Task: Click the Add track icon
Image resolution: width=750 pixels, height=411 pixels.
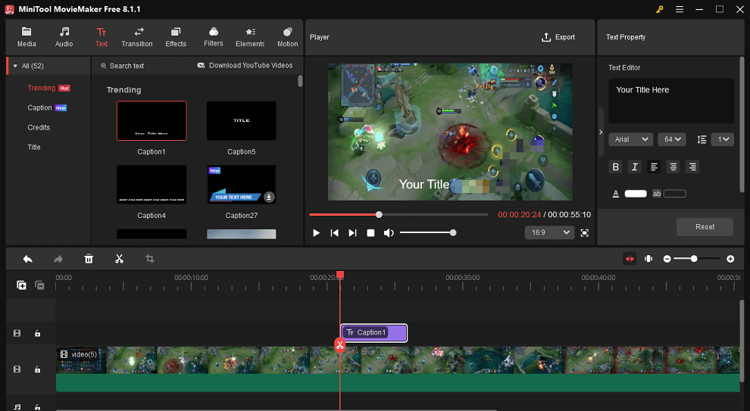Action: tap(21, 285)
